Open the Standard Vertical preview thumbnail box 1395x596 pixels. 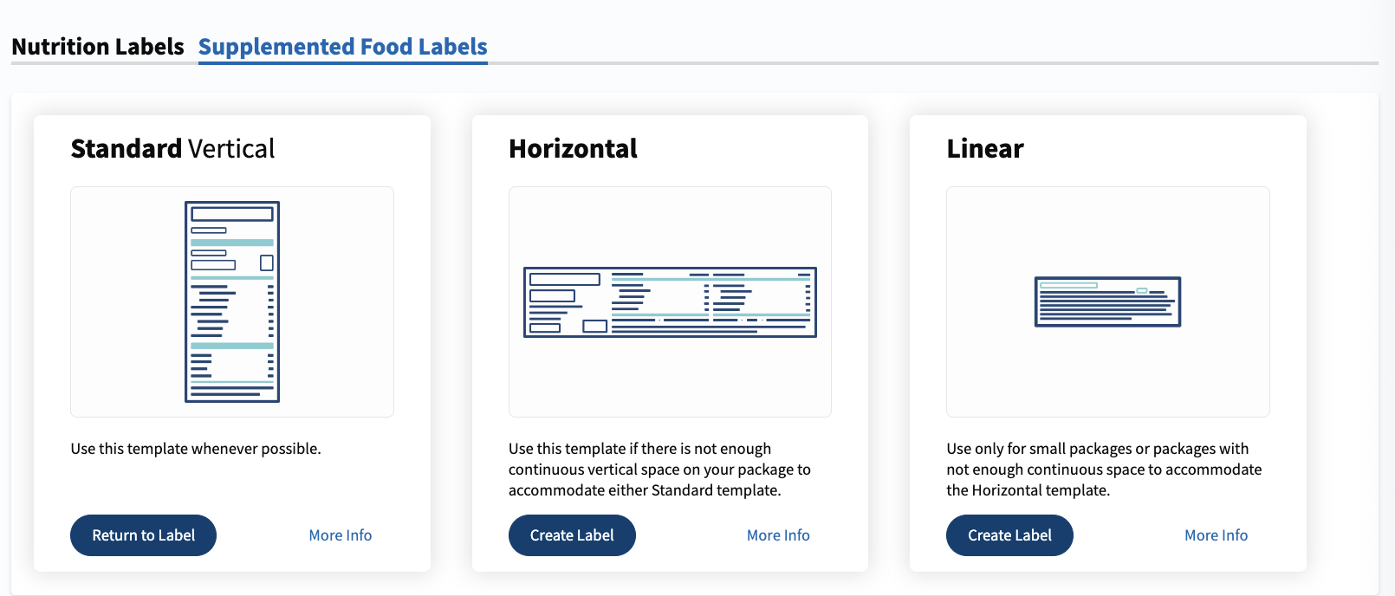[x=232, y=301]
